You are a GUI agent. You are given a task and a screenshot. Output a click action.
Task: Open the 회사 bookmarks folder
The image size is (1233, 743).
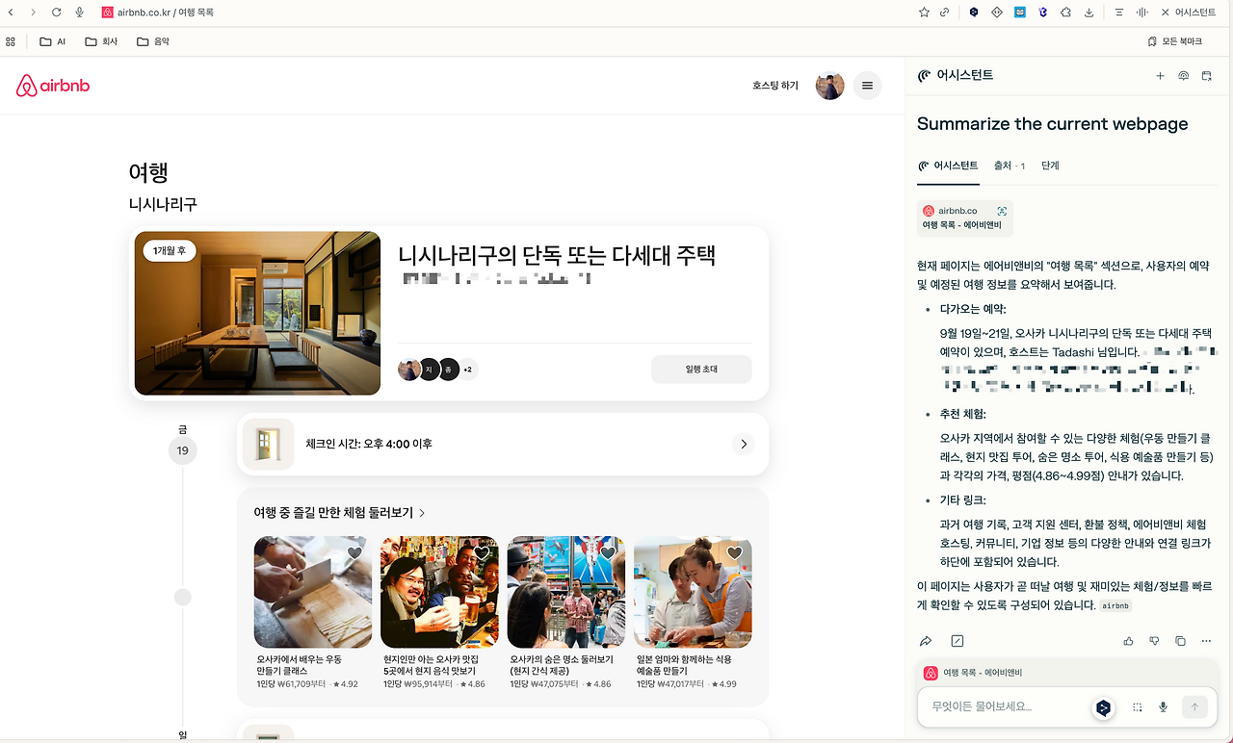coord(101,41)
